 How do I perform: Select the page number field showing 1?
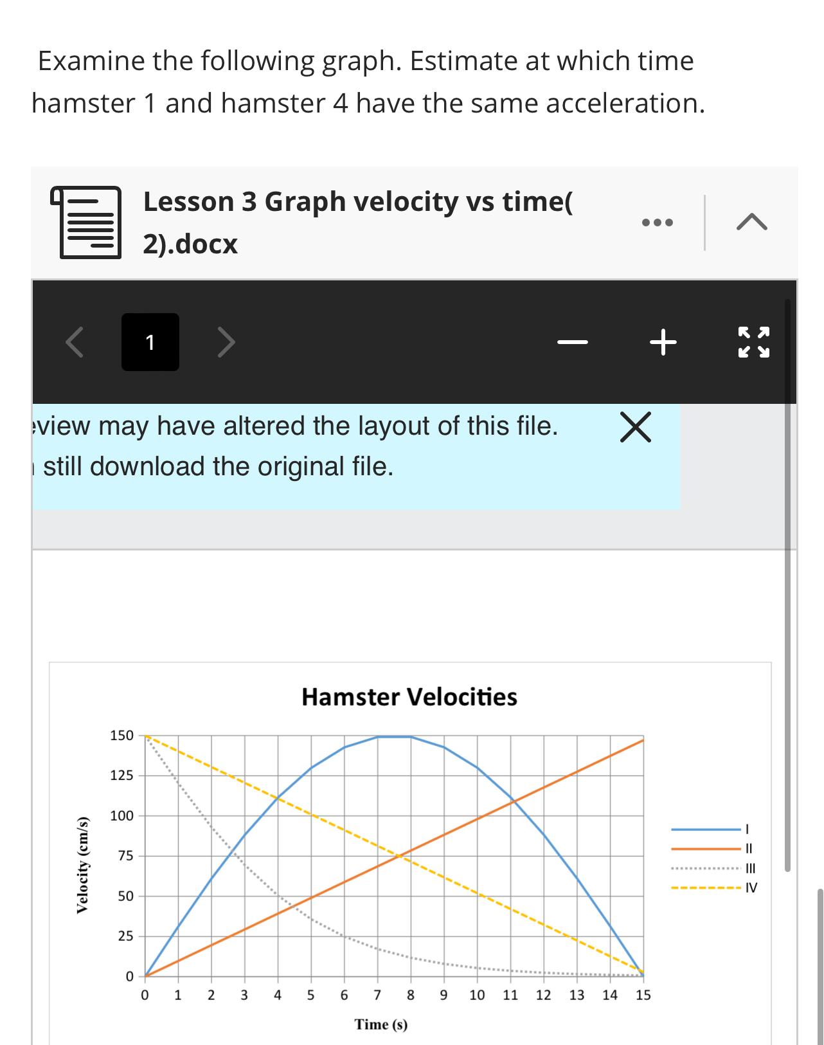pyautogui.click(x=150, y=343)
